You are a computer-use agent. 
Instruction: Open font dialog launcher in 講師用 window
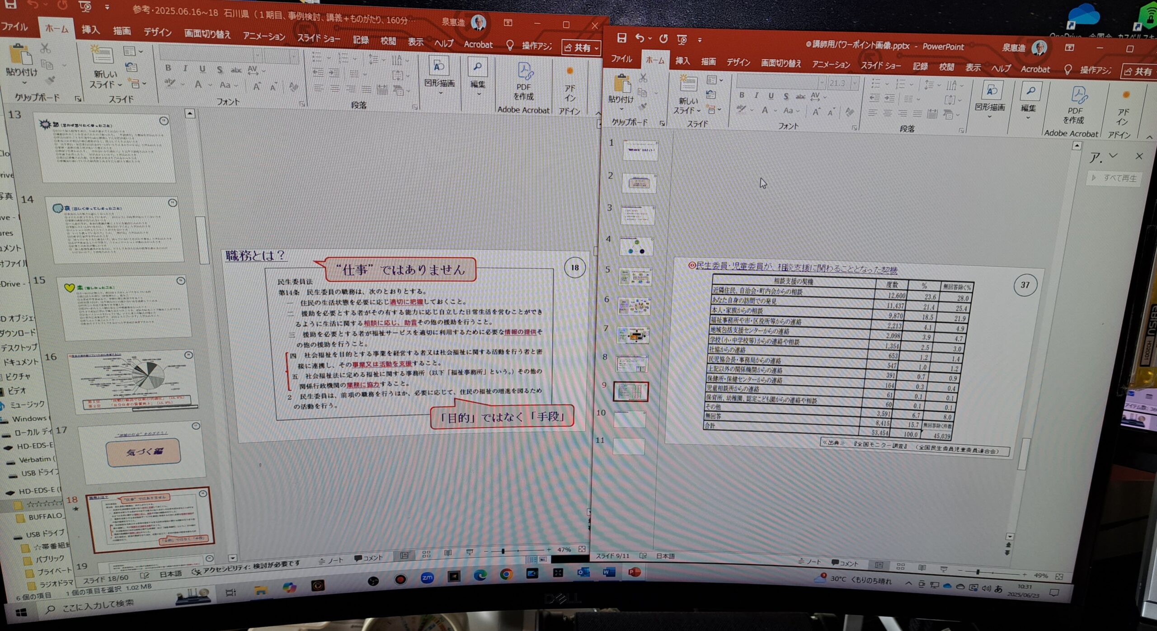[854, 128]
